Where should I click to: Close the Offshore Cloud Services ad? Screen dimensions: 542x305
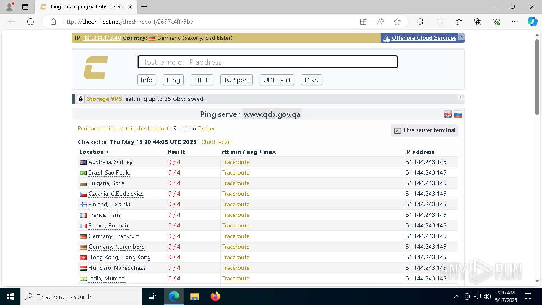coord(461,37)
